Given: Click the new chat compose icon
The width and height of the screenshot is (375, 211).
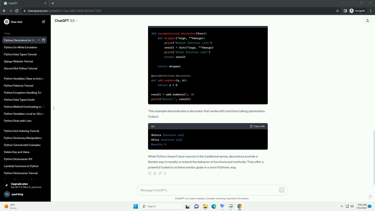Looking at the screenshot, I should click(x=43, y=22).
